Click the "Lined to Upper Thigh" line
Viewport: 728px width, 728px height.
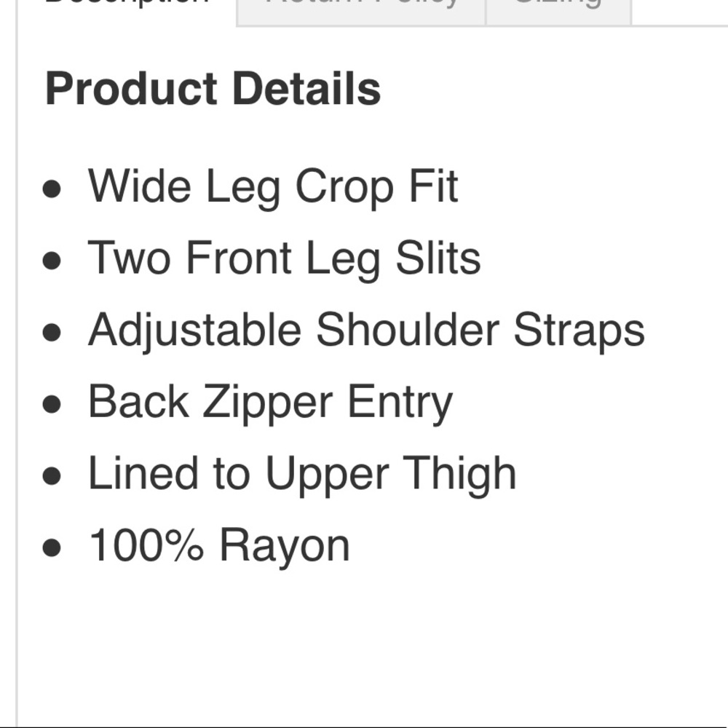(302, 474)
